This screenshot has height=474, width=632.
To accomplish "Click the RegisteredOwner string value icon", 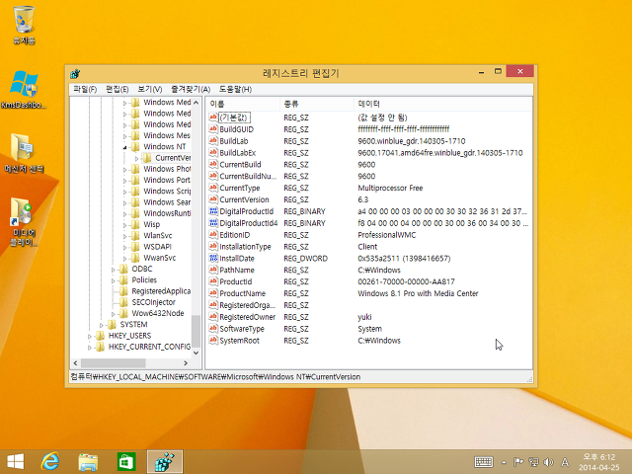I will 213,317.
